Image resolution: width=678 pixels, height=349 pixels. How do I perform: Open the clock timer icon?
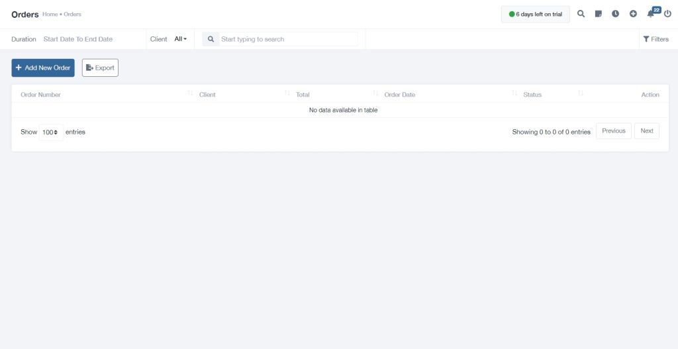[x=616, y=14]
